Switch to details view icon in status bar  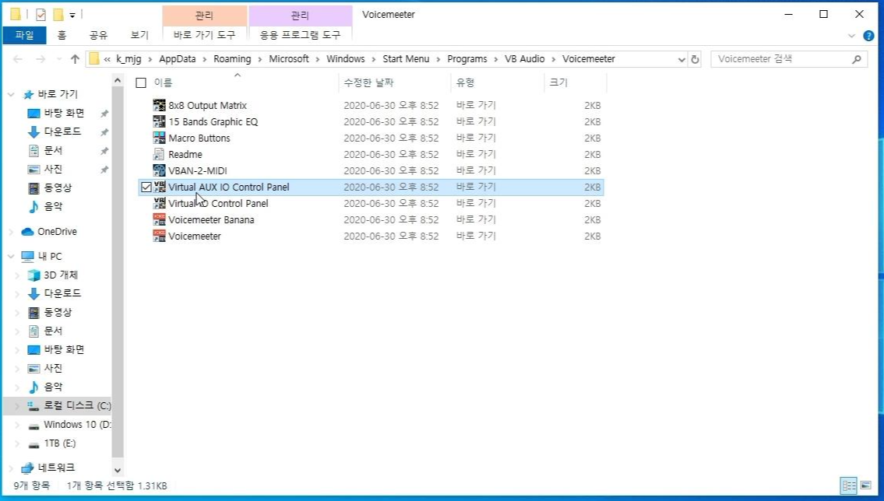pyautogui.click(x=848, y=485)
